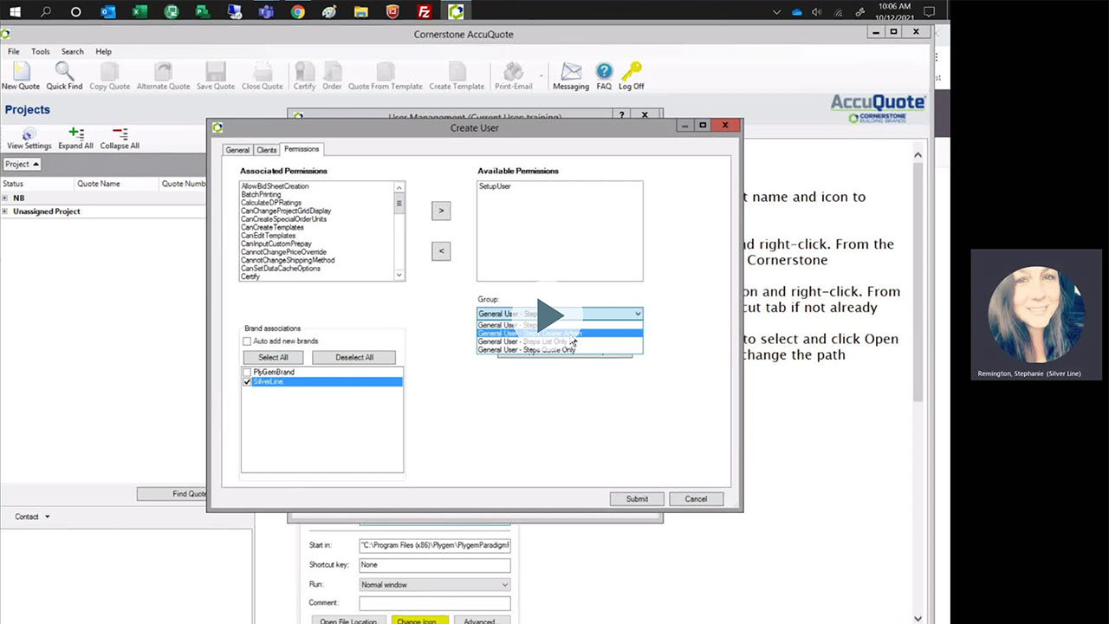The height and width of the screenshot is (624, 1109).
Task: Open the Contact dropdown arrow
Action: coord(47,517)
